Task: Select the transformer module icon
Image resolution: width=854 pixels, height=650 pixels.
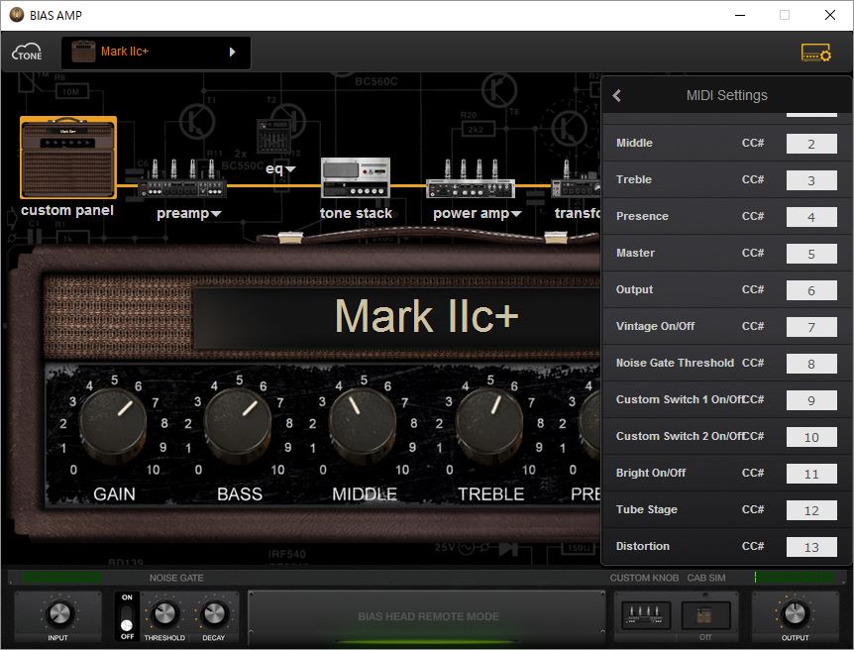Action: coord(576,178)
